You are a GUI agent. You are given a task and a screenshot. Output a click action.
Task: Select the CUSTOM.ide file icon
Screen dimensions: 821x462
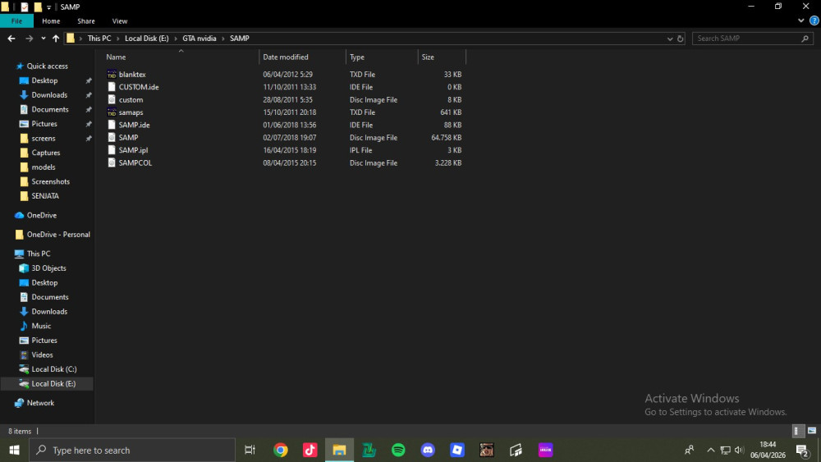[x=112, y=87]
